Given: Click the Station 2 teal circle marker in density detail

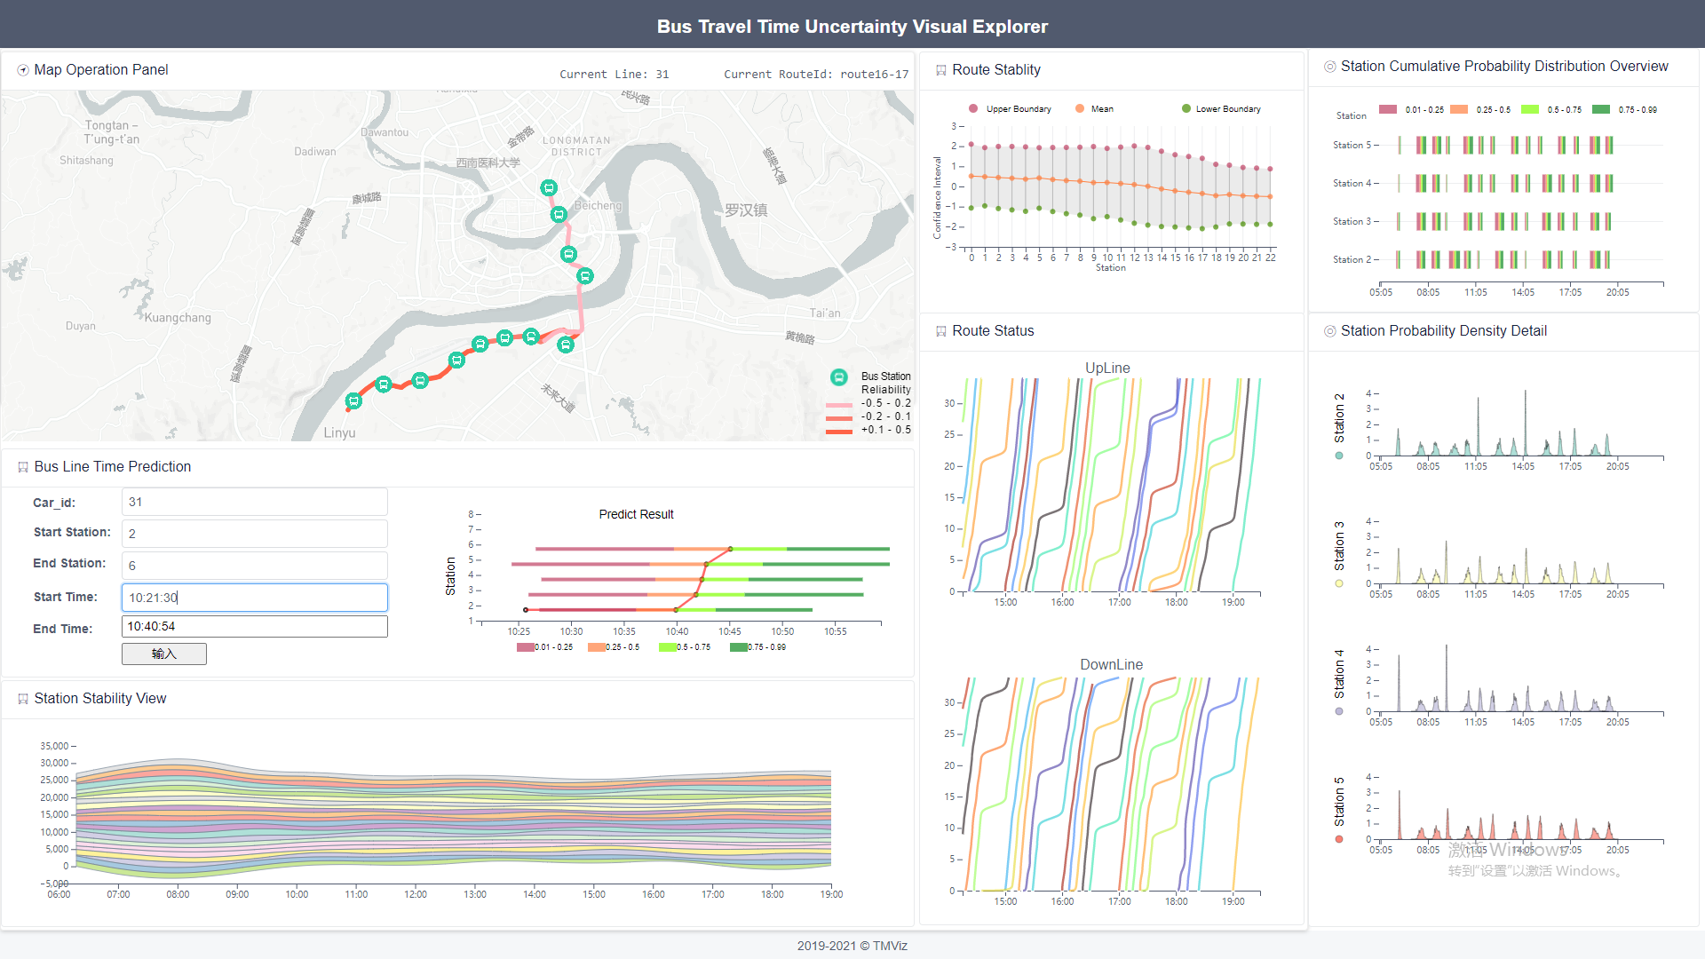Looking at the screenshot, I should click(x=1339, y=456).
